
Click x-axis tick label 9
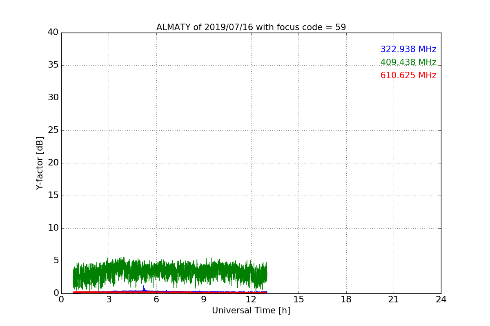point(204,300)
